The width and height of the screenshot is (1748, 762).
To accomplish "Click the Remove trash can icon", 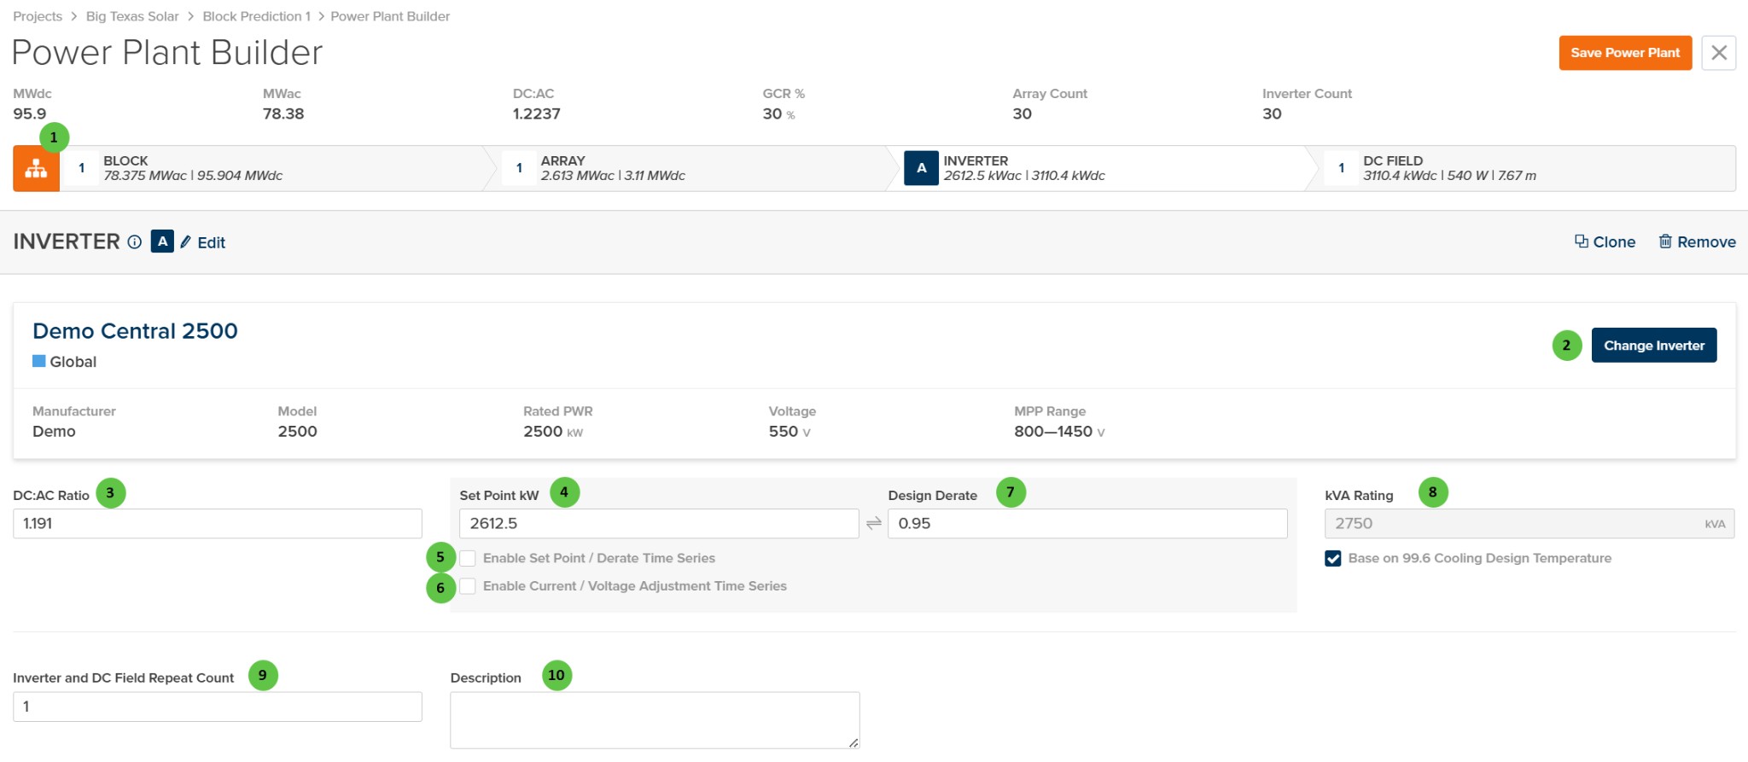I will click(x=1665, y=241).
